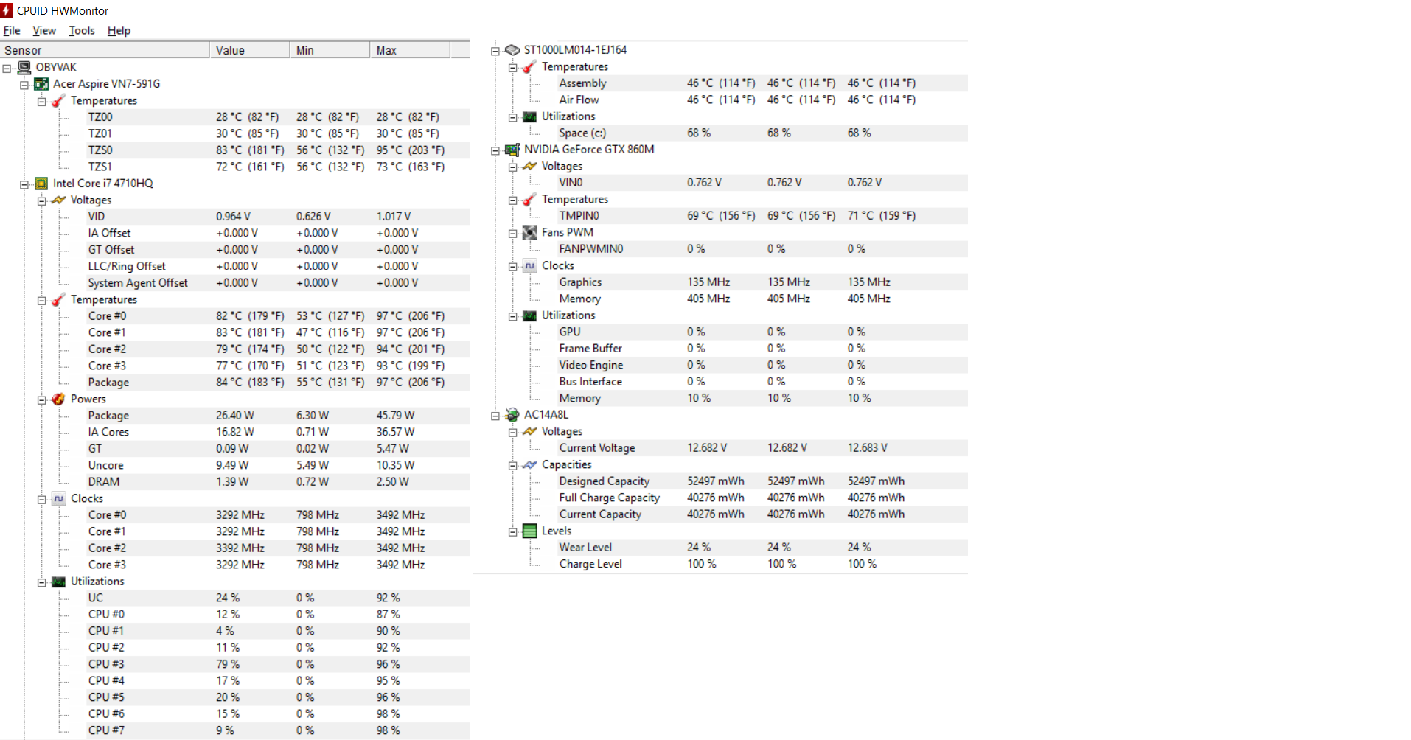Collapse the NVIDIA GeForce GTX 860M tree

tap(495, 150)
